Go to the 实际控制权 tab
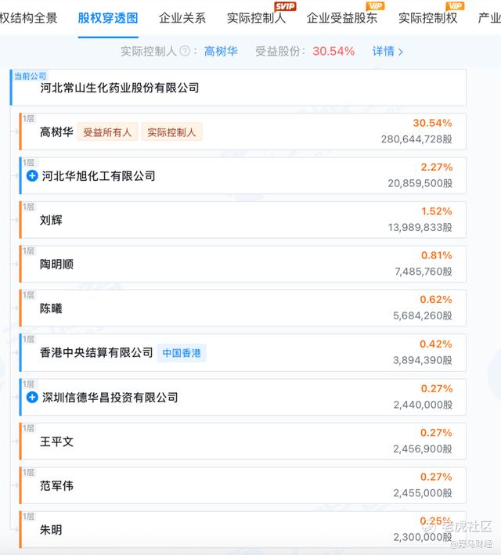The width and height of the screenshot is (501, 555). coord(427,19)
